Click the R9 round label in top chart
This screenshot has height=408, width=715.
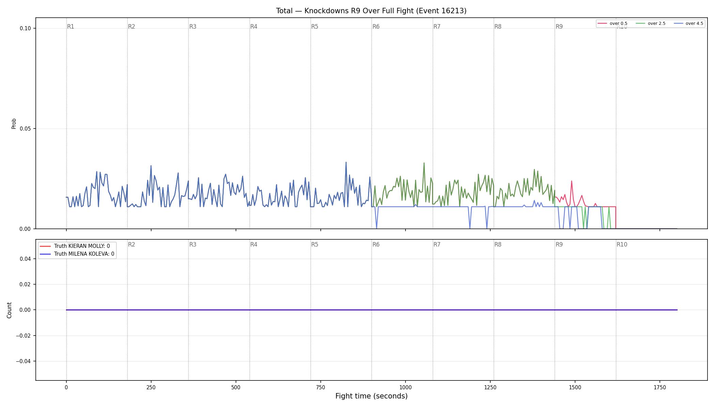coord(559,27)
